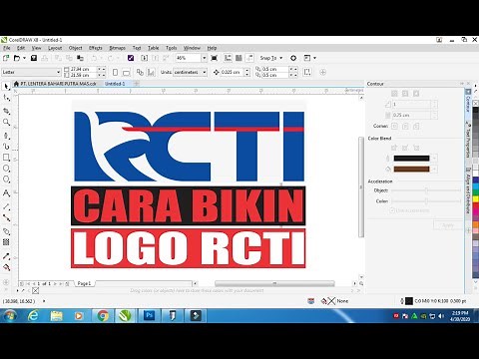Select the Interactive Fill tool
The height and width of the screenshot is (359, 479).
(x=6, y=267)
